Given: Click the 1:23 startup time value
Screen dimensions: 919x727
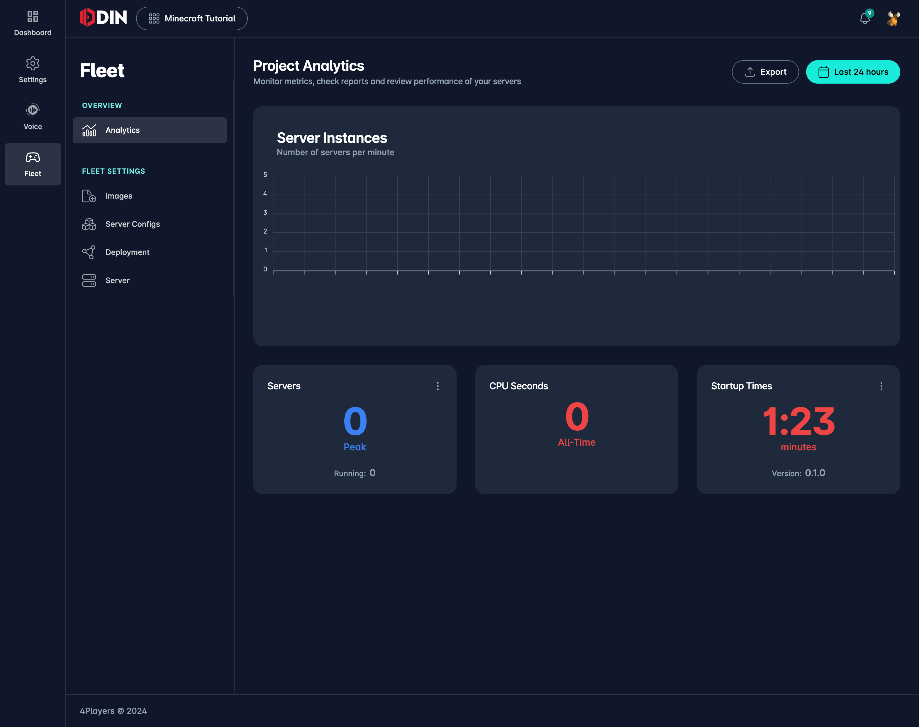Looking at the screenshot, I should pyautogui.click(x=798, y=421).
